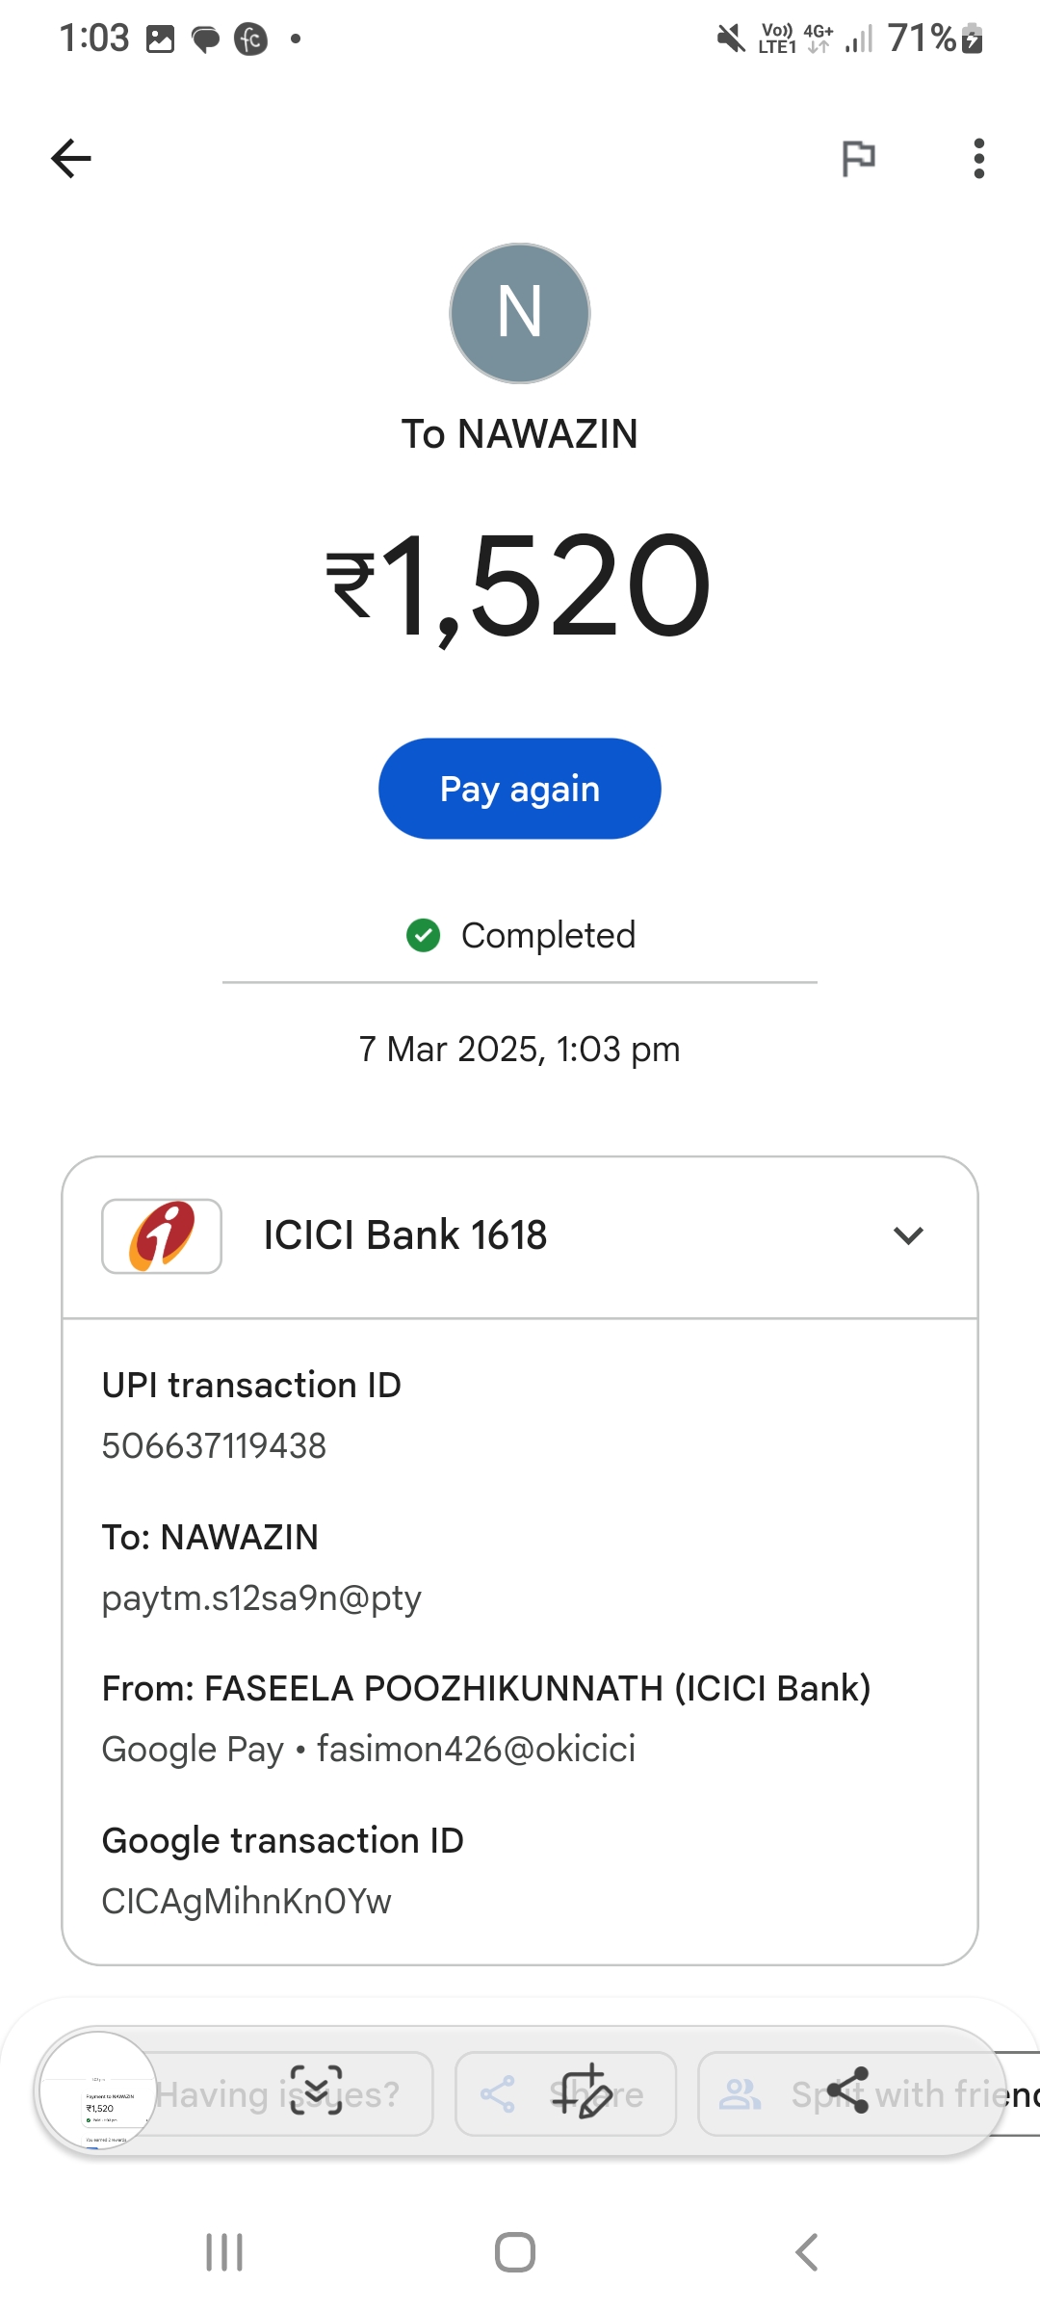Go back using the top-left arrow
The image size is (1040, 2311).
coord(71,159)
